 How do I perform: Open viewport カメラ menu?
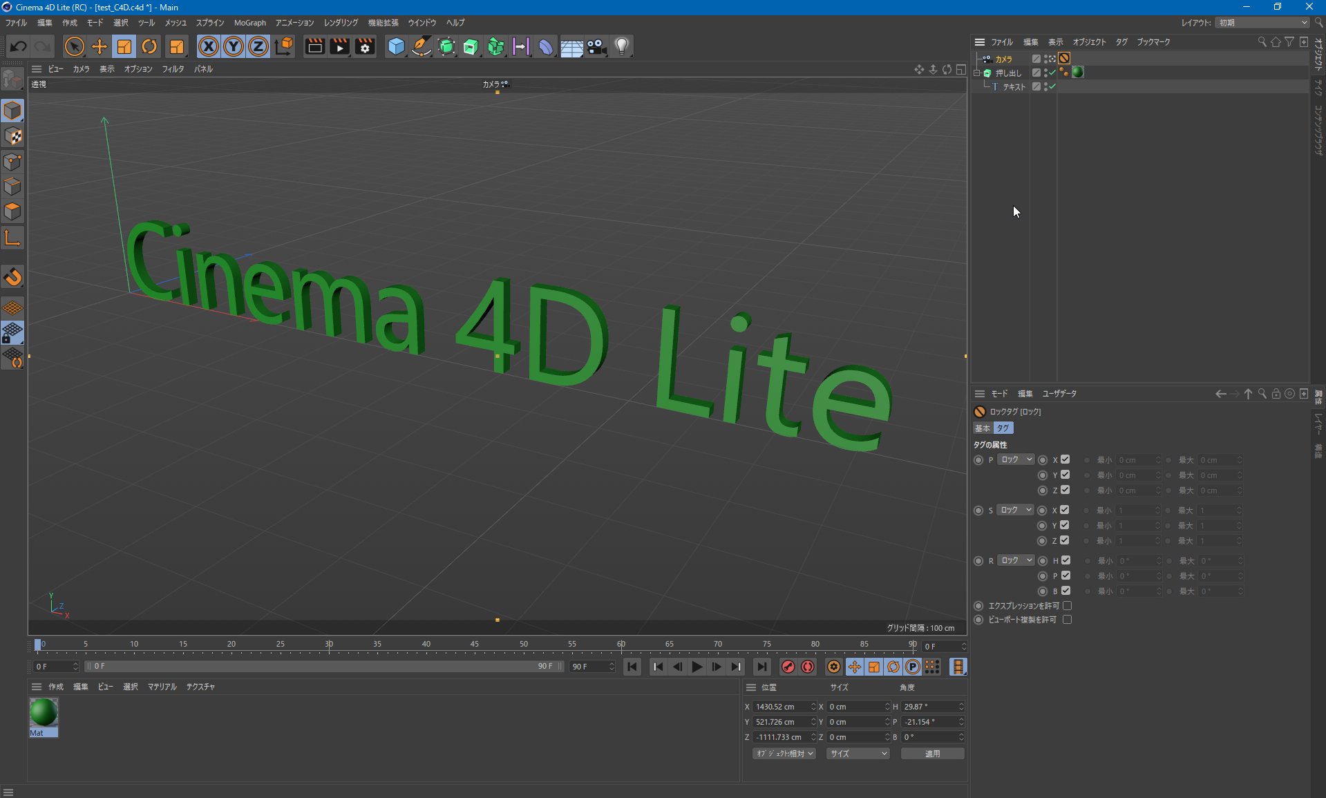(81, 69)
